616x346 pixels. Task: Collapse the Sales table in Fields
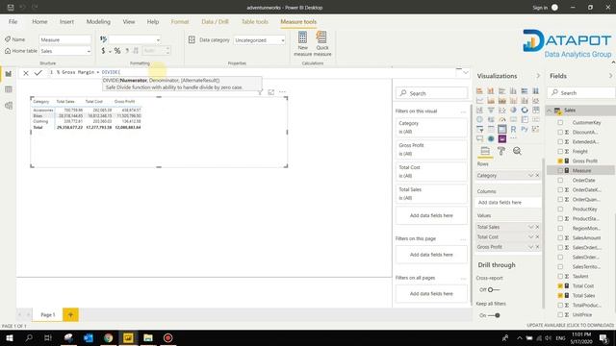pyautogui.click(x=550, y=111)
